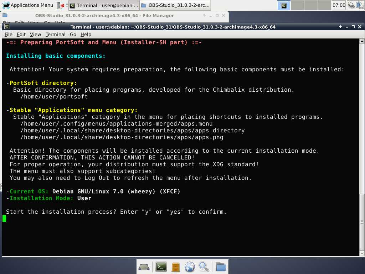
Task: Click the terminal scrollbar thumb
Action: click(x=362, y=222)
